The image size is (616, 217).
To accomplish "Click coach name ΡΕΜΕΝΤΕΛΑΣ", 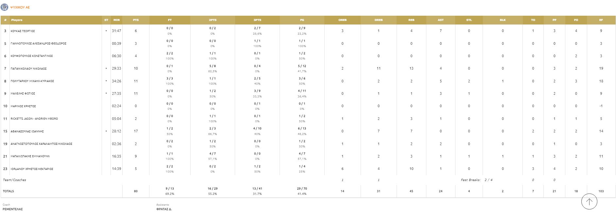I will (x=13, y=209).
